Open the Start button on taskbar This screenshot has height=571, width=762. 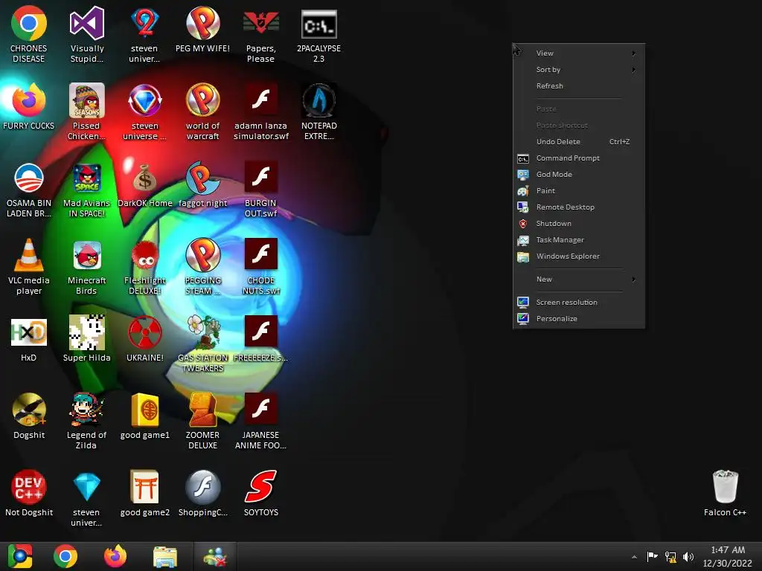(20, 556)
